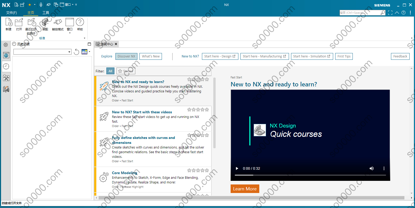Image resolution: width=415 pixels, height=208 pixels.
Task: Click the refresh history arrow icon
Action: pos(76,52)
